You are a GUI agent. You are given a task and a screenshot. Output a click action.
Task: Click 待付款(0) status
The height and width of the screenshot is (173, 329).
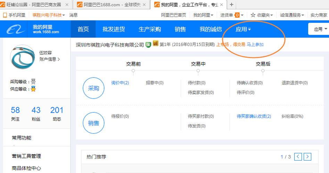coord(197,83)
